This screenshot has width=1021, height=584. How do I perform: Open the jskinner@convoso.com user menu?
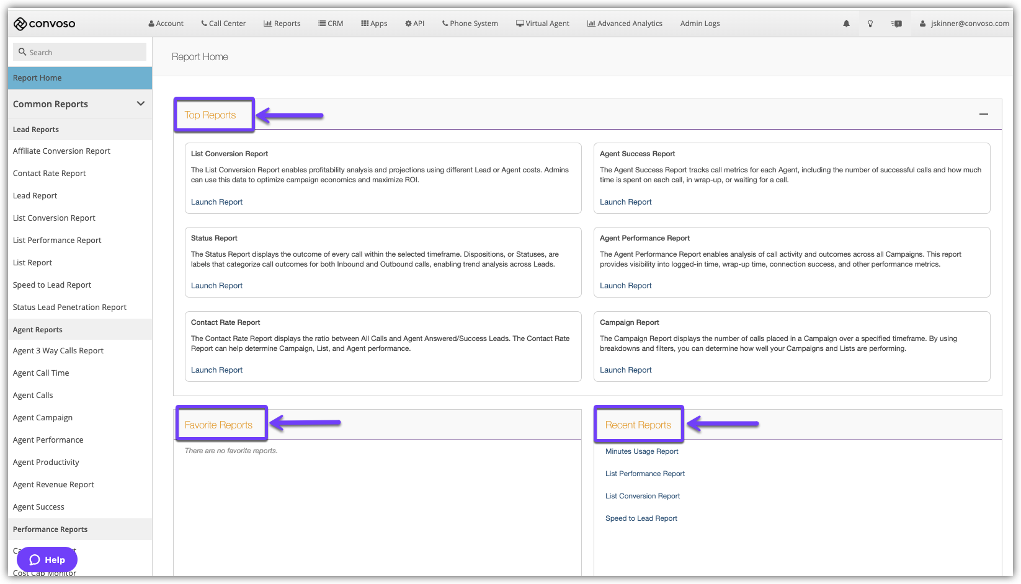(965, 24)
